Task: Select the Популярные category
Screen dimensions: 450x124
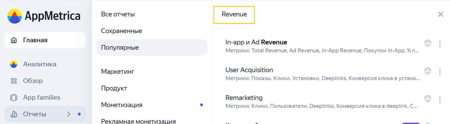Action: 152,48
